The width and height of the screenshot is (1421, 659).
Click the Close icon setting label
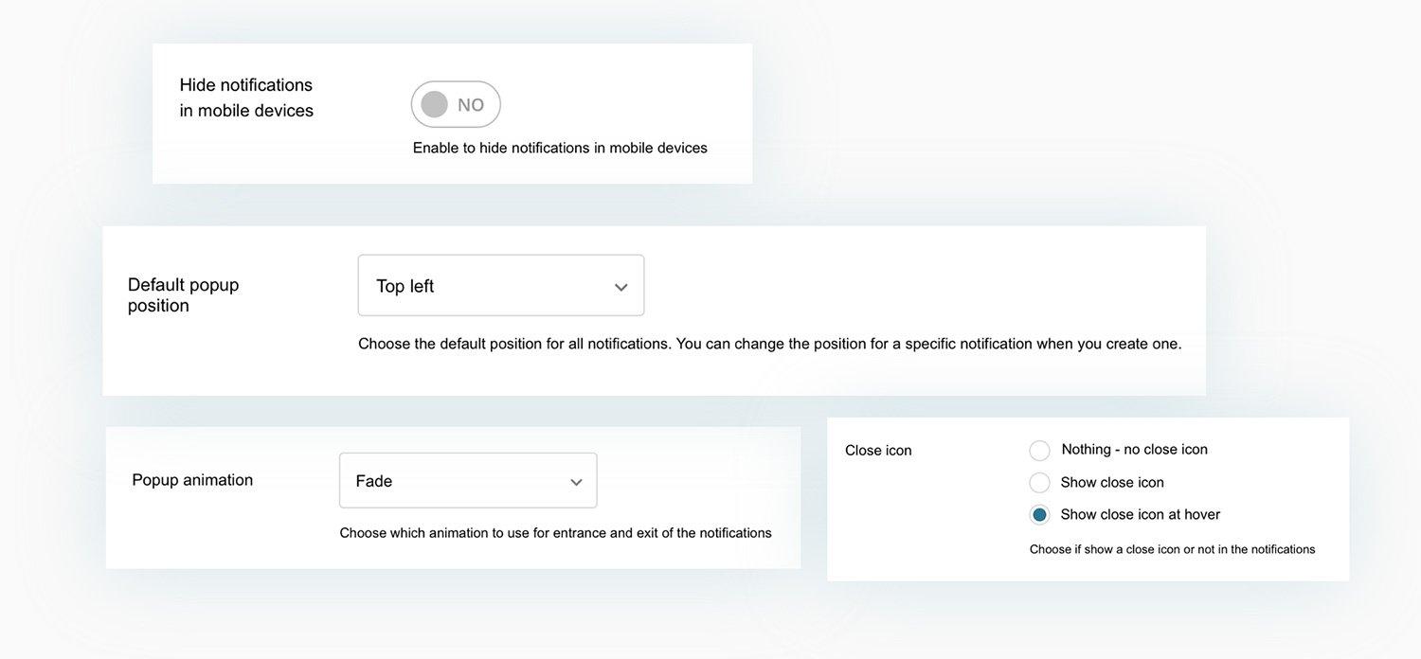(x=878, y=451)
